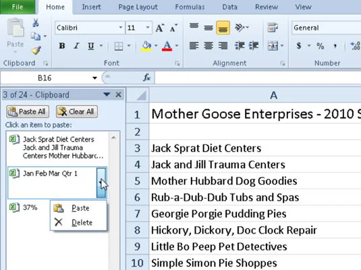The image size is (361, 270).
Task: Click the Jan Feb Mar Qtr 1 item arrow
Action: coord(101,182)
